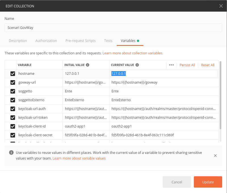Click the Cancel button

[x=177, y=182]
